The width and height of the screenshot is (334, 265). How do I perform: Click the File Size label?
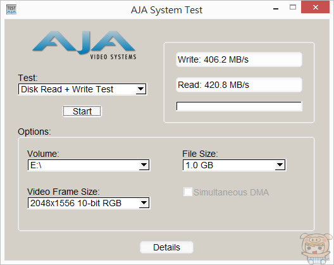point(200,154)
